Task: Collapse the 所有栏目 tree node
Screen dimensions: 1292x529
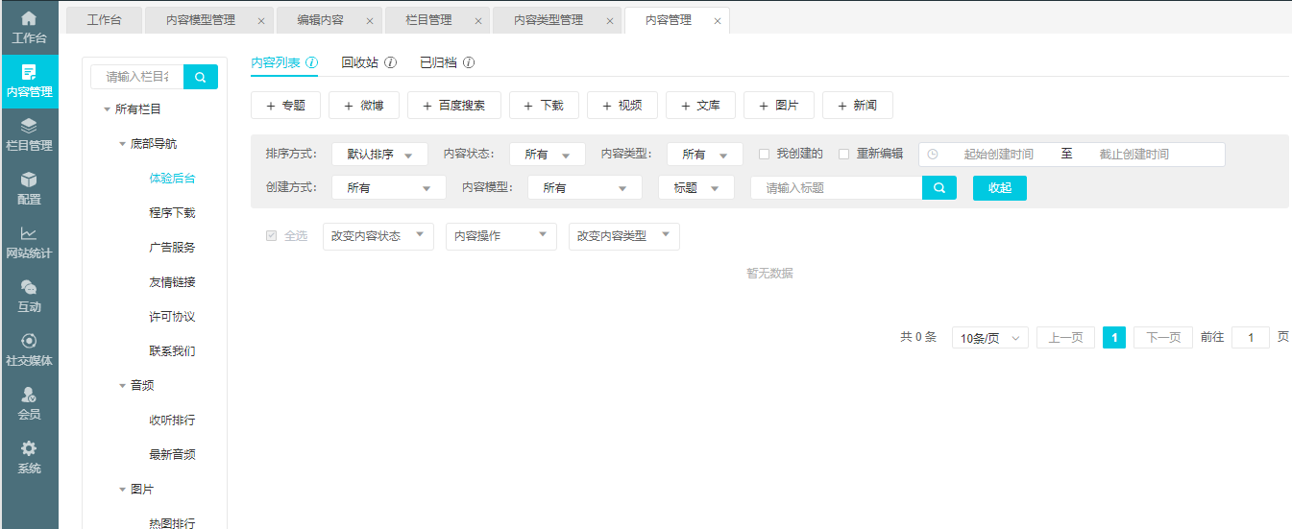Action: (108, 110)
